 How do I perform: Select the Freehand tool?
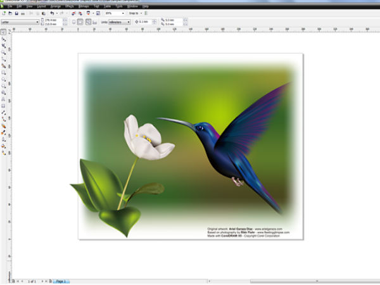tap(3, 59)
